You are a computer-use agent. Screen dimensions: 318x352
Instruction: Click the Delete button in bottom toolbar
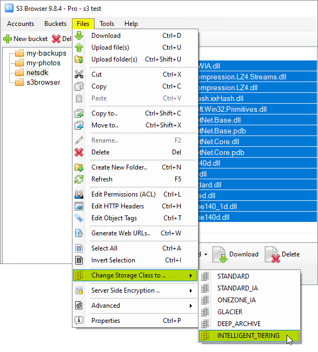click(x=282, y=254)
